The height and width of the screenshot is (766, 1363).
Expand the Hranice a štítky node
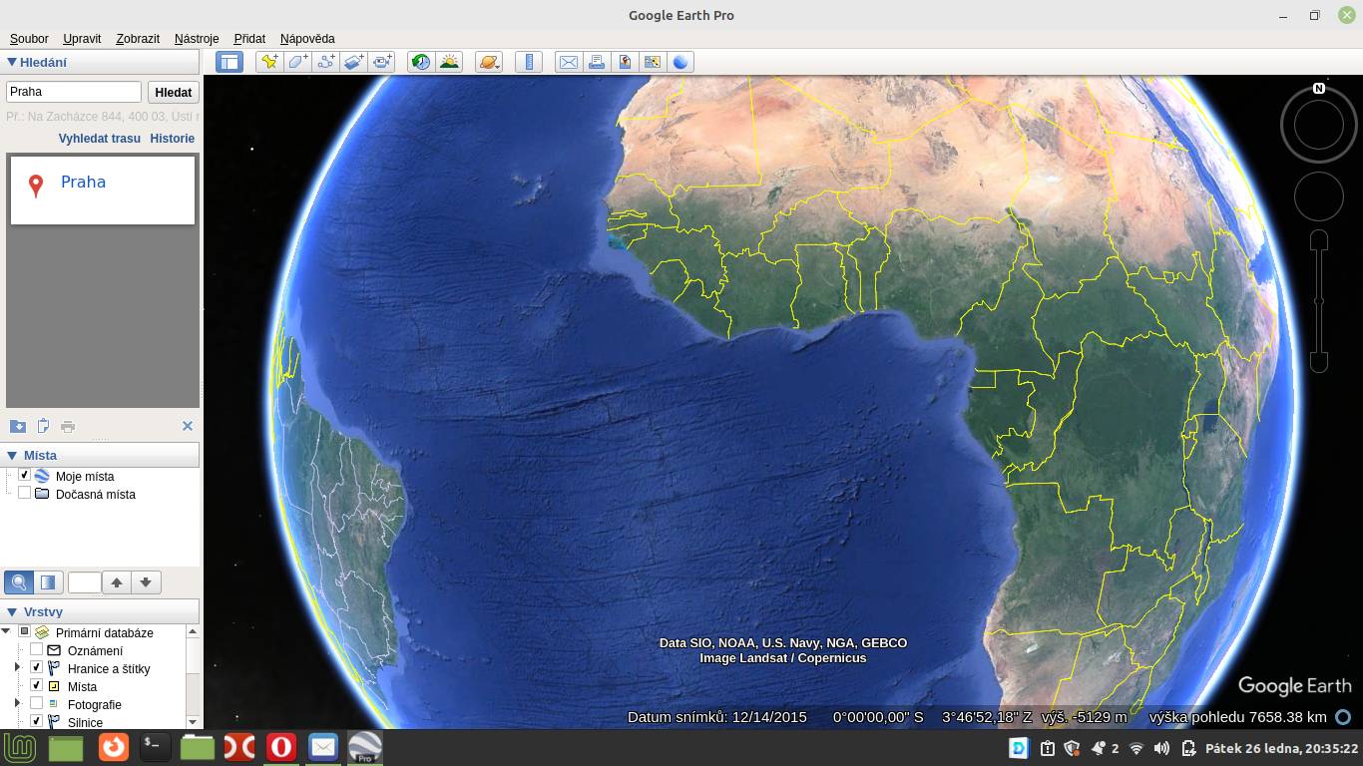pyautogui.click(x=17, y=667)
